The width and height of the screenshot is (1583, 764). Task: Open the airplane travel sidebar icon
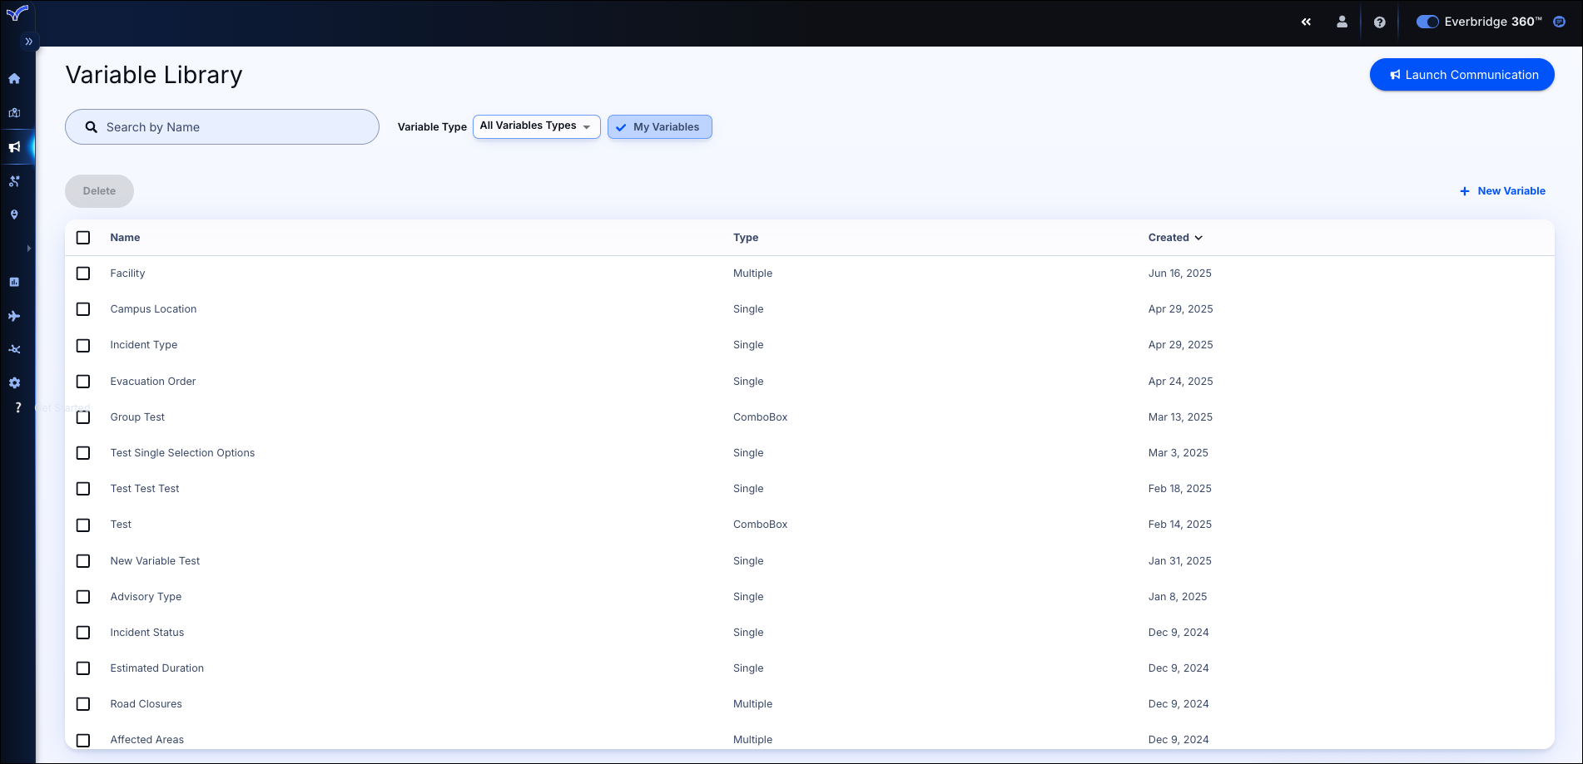14,316
